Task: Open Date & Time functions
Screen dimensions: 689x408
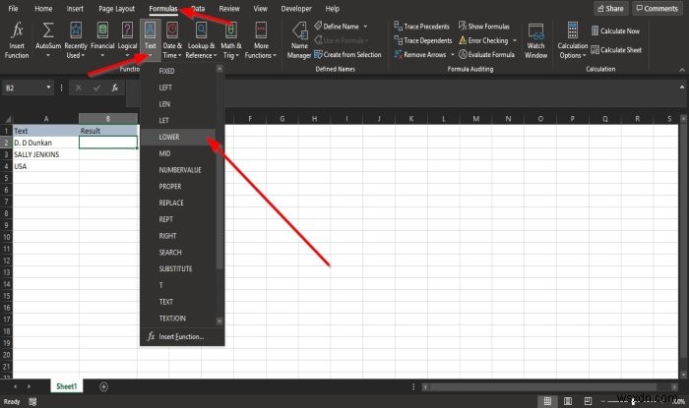Action: [172, 39]
